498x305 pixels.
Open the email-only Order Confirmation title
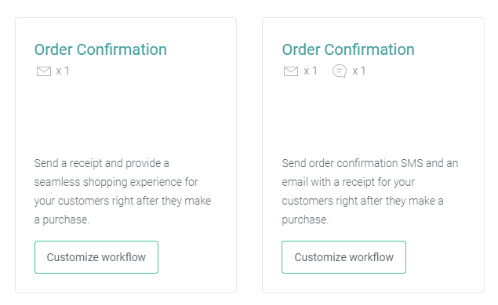point(100,49)
